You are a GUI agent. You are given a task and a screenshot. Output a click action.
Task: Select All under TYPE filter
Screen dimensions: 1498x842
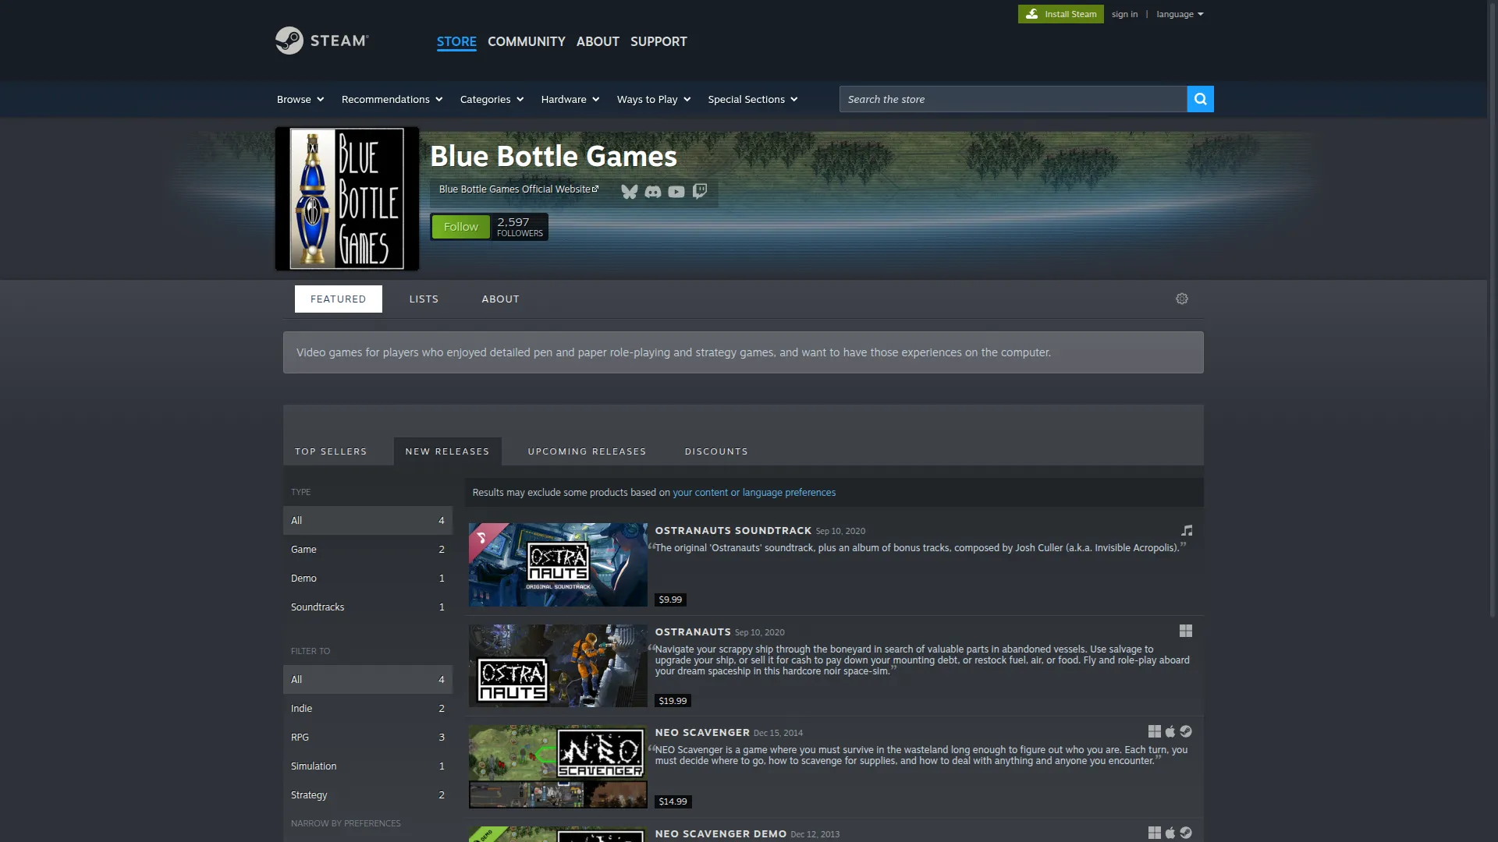[367, 521]
